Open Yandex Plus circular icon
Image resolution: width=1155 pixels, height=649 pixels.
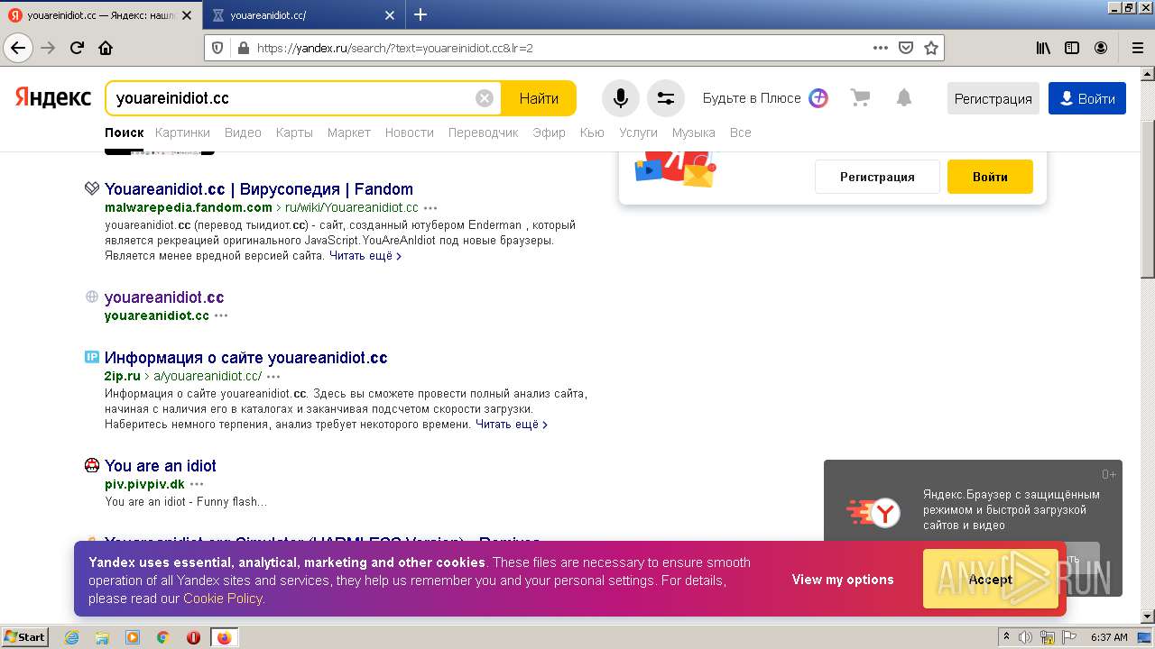[818, 98]
